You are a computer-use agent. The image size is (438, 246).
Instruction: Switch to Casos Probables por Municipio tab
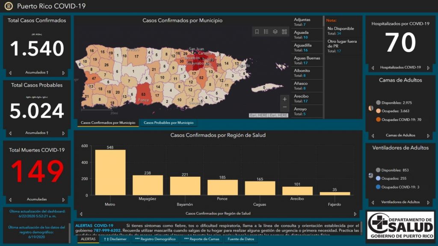168,123
